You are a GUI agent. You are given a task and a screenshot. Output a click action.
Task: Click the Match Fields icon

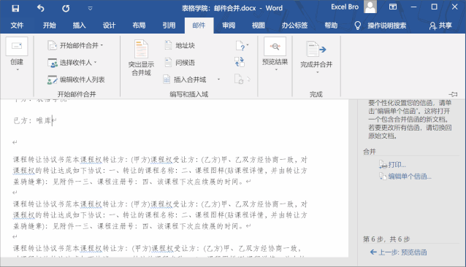(x=240, y=62)
